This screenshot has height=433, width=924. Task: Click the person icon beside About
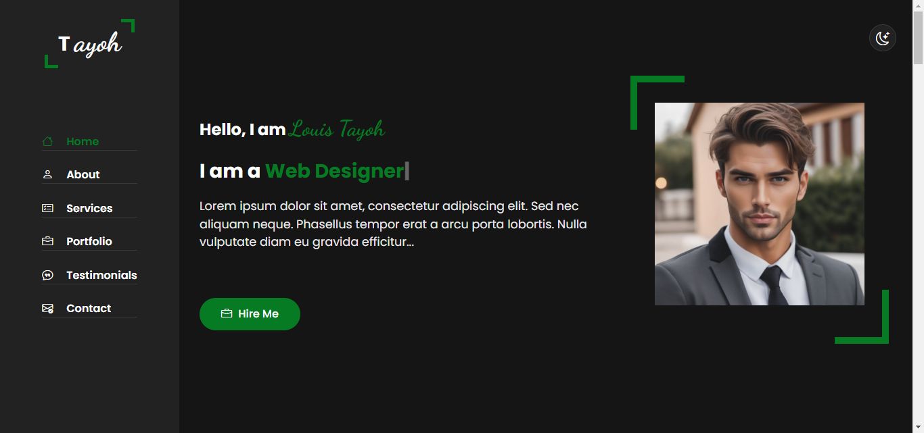pyautogui.click(x=47, y=174)
